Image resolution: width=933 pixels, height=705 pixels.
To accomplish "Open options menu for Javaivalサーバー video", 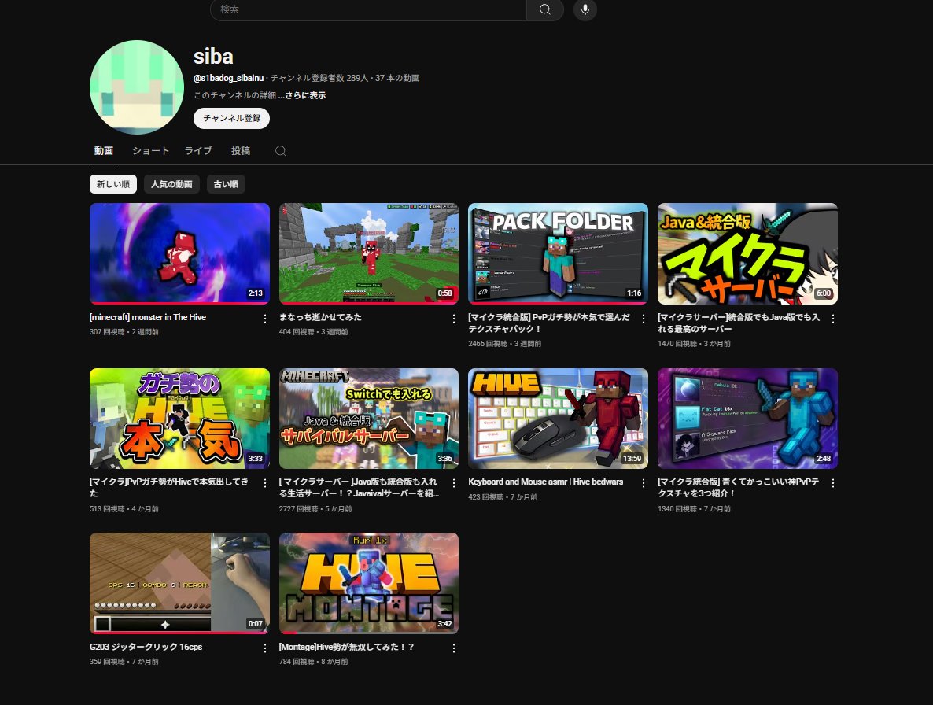I will pos(453,484).
